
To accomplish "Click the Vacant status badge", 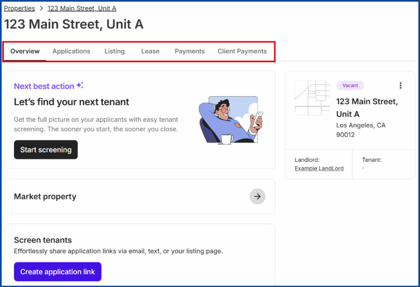I will (350, 86).
